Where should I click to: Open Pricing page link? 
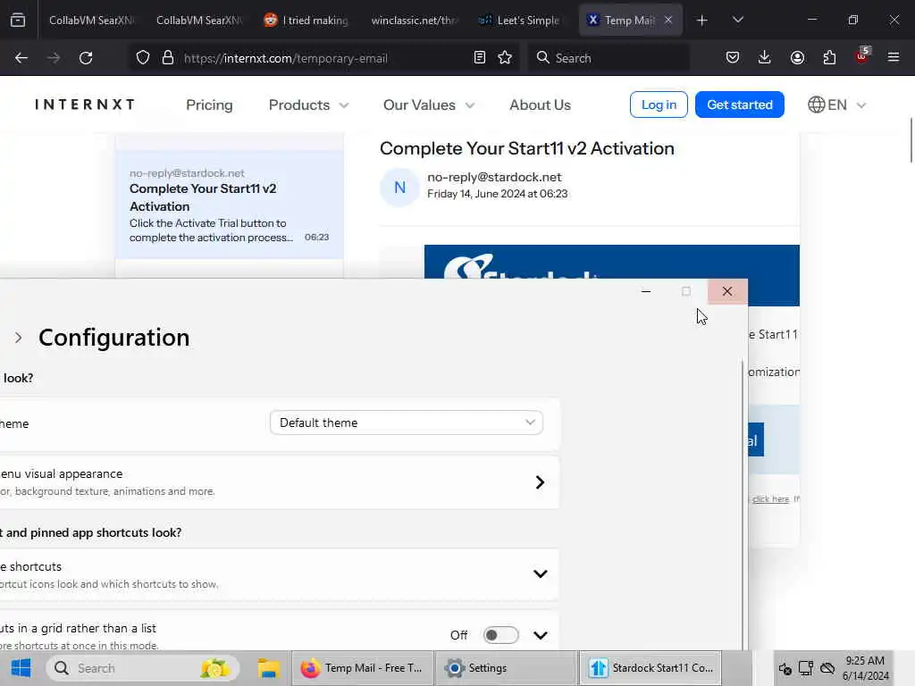(209, 105)
